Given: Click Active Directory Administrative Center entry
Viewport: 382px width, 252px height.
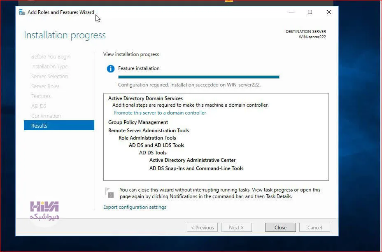Looking at the screenshot, I should coord(193,160).
